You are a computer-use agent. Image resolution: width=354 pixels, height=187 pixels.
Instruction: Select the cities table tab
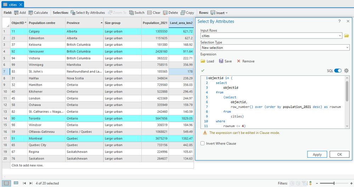click(12, 4)
